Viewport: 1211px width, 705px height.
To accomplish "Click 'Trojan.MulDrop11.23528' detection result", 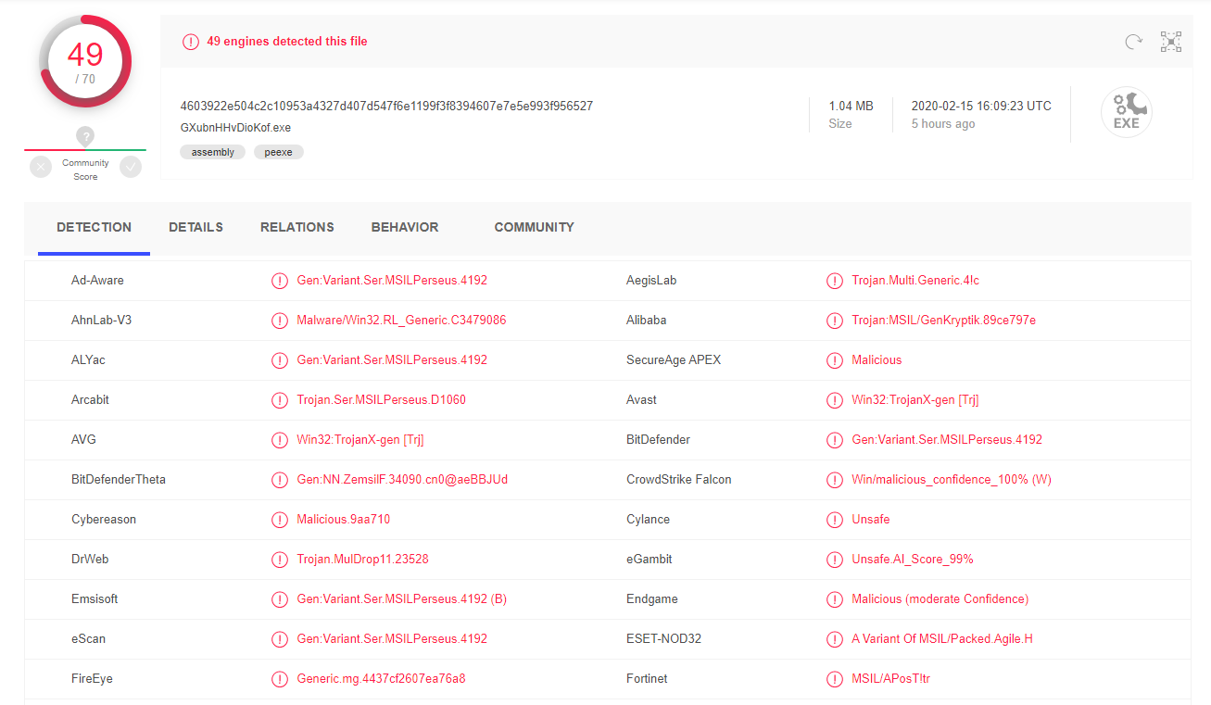I will point(362,560).
